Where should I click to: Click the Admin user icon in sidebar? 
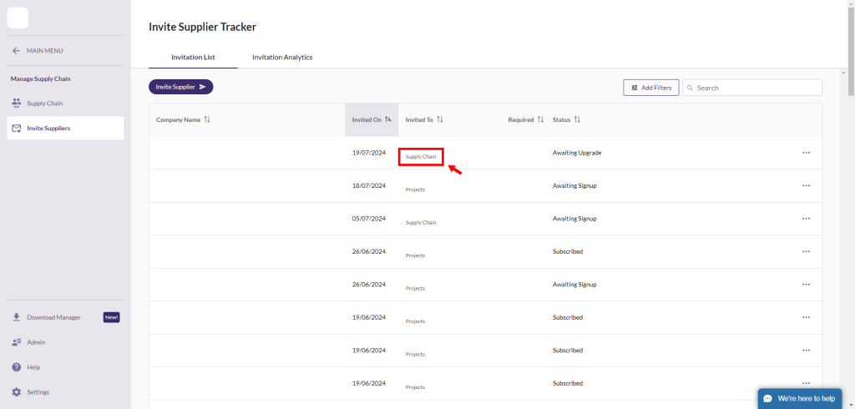tap(17, 342)
